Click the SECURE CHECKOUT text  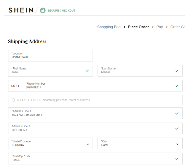coord(61,11)
